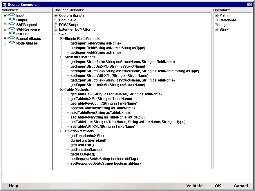Collapse the Function Methods group
This screenshot has width=255, height=191.
click(x=62, y=131)
